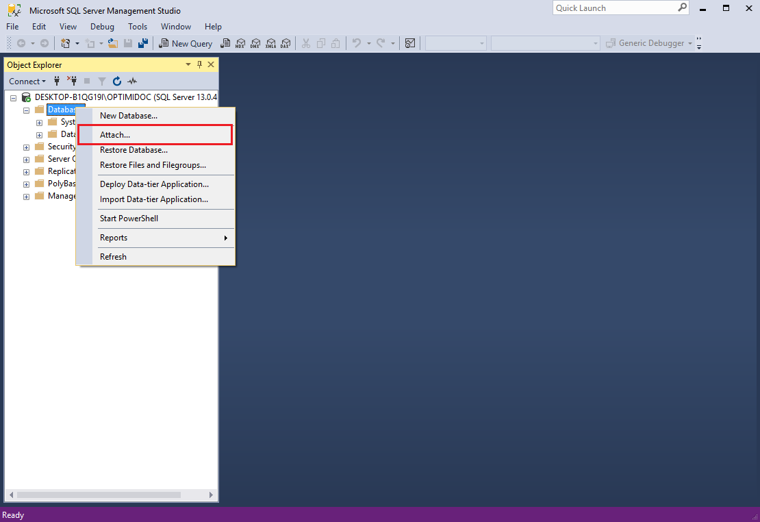Image resolution: width=760 pixels, height=522 pixels.
Task: Click the Disconnect plug icon in Object Explorer
Action: pos(72,82)
